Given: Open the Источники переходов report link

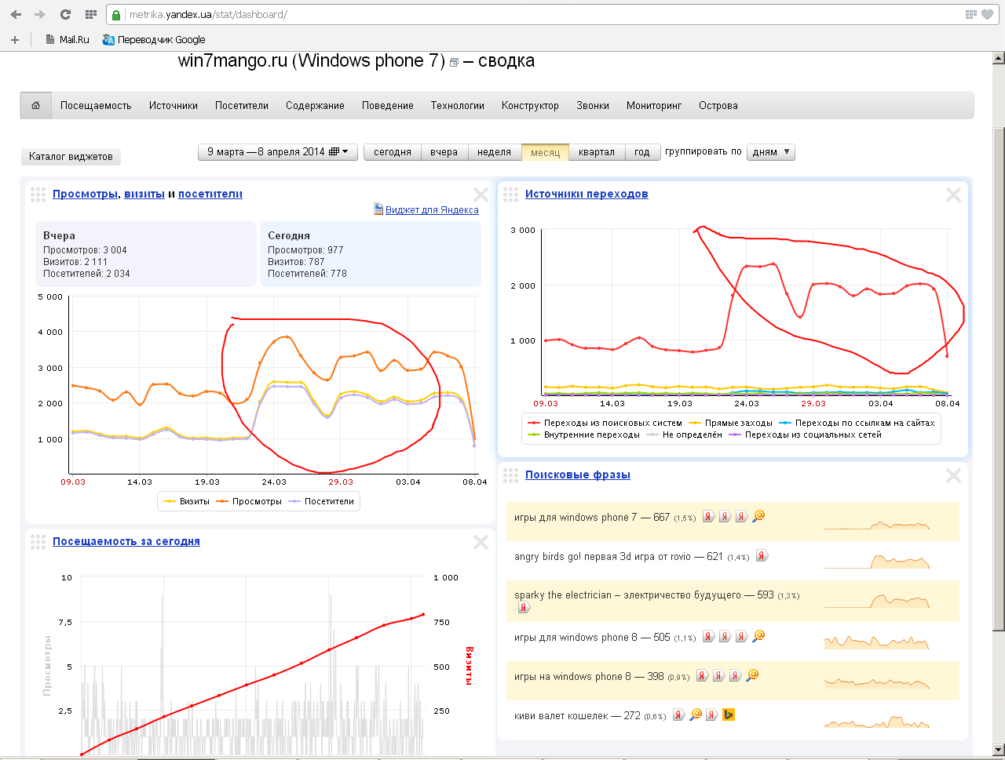Looking at the screenshot, I should tap(587, 195).
